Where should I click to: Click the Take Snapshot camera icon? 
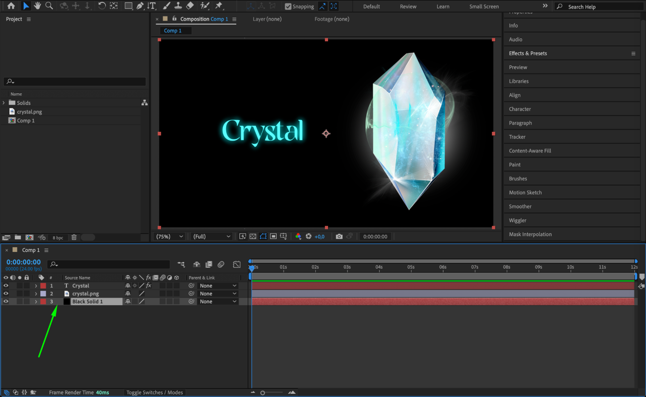tap(339, 236)
